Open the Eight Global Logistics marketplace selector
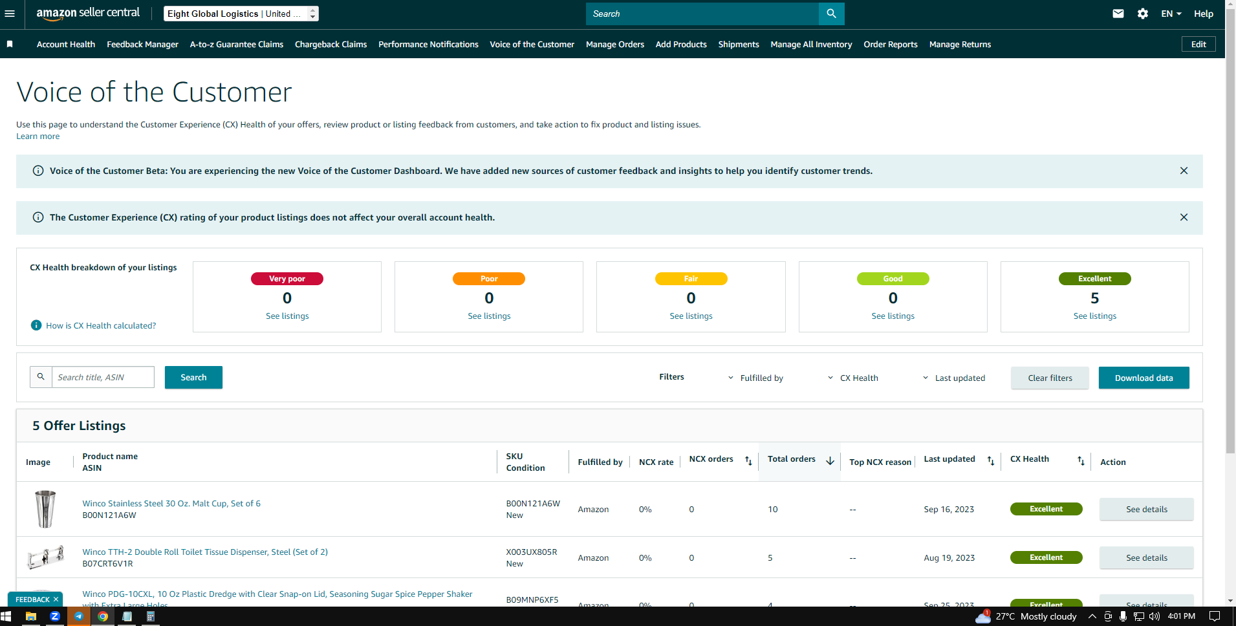 (x=241, y=14)
